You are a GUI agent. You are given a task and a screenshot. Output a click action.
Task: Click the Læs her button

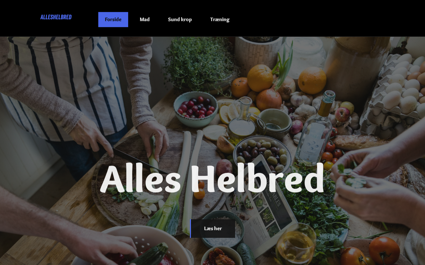(x=212, y=229)
